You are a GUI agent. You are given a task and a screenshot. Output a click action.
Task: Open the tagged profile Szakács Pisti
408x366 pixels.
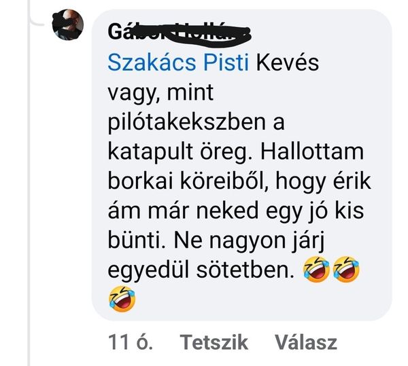click(178, 62)
